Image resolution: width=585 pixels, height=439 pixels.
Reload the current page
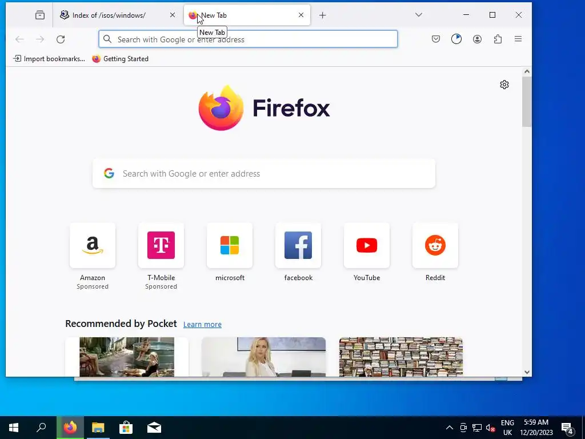click(x=61, y=39)
